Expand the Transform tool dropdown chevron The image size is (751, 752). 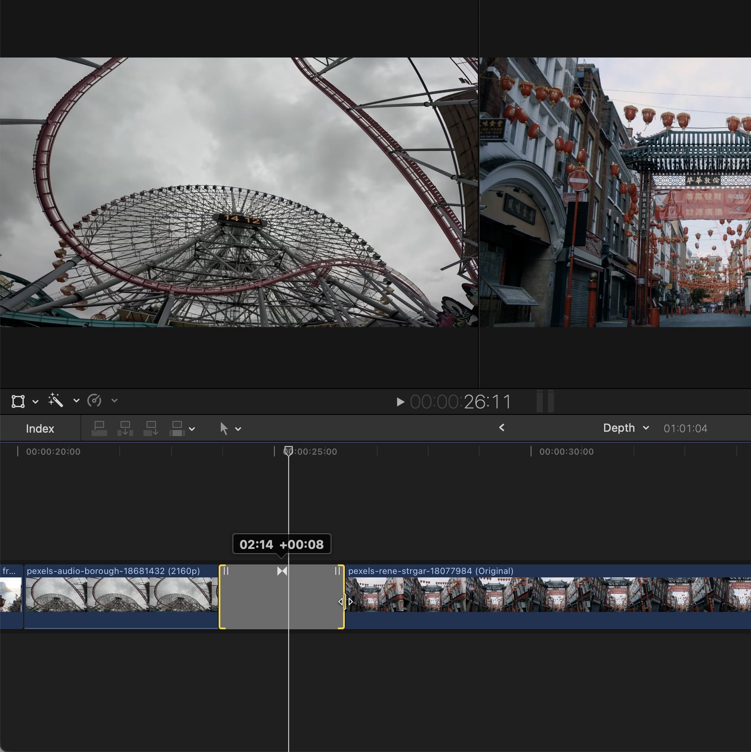point(35,401)
